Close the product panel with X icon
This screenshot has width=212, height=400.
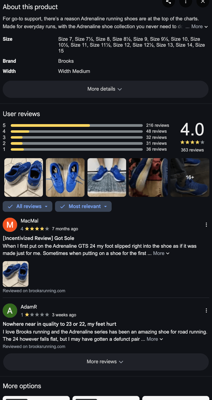point(203,2)
